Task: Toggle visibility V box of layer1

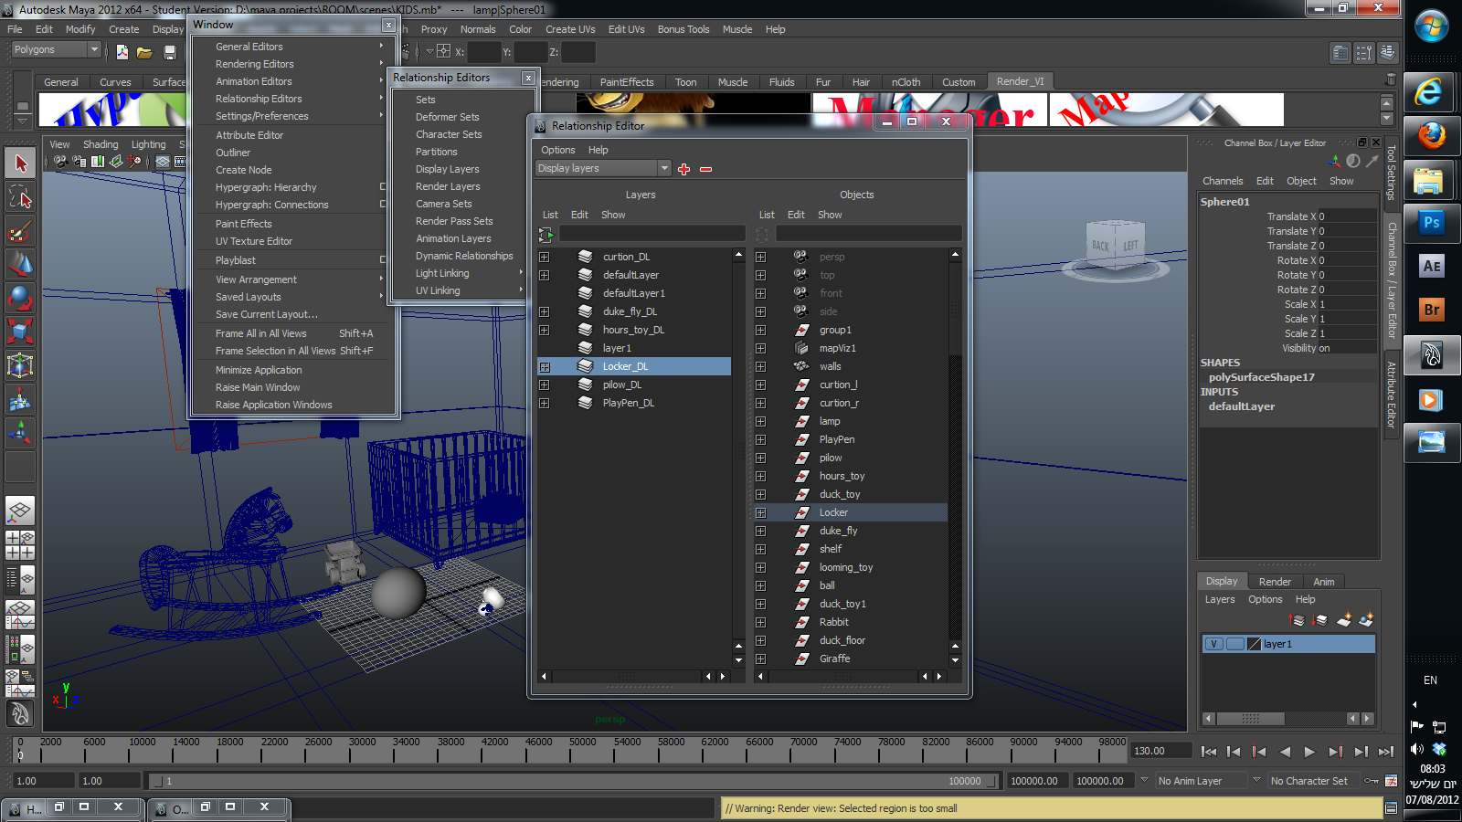Action: click(1213, 644)
